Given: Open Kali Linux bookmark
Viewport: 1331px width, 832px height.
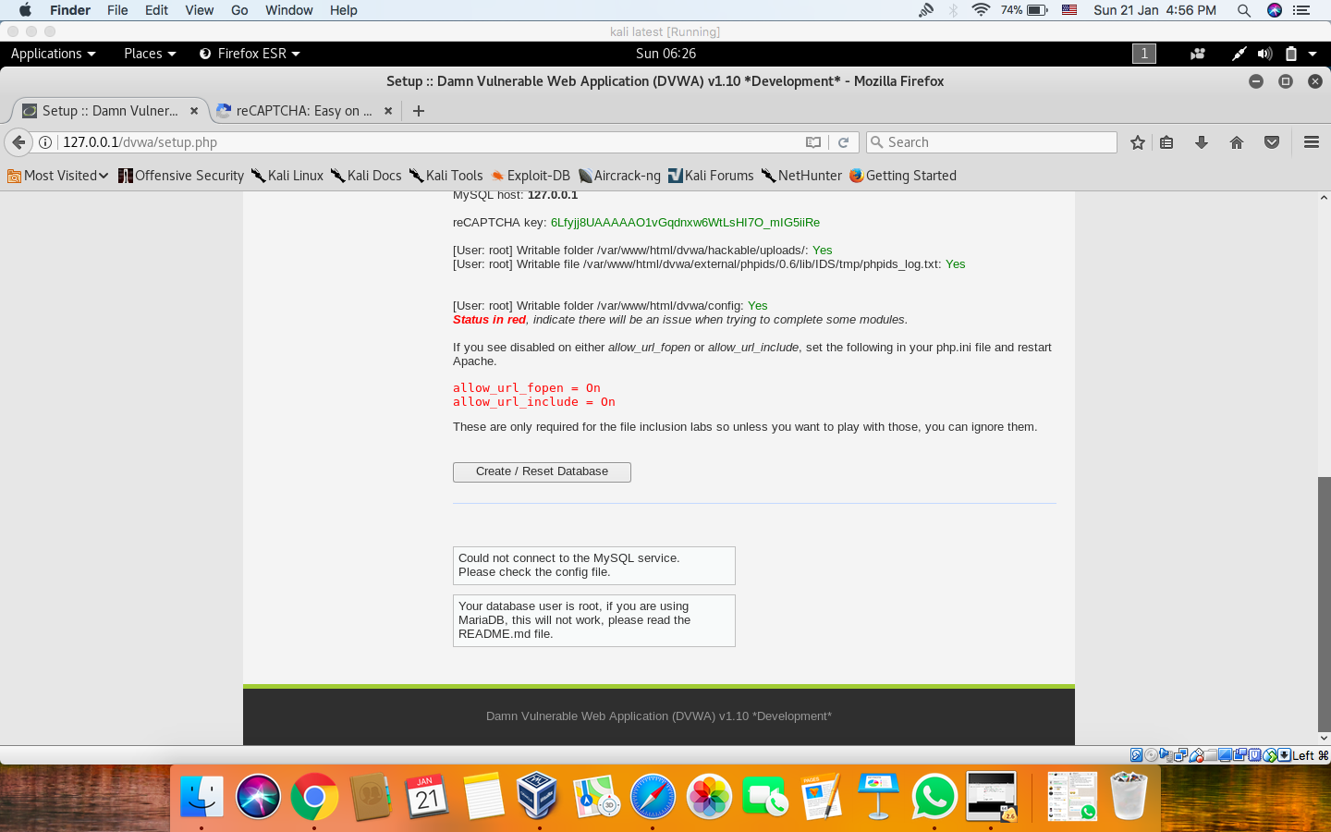Looking at the screenshot, I should 287,176.
